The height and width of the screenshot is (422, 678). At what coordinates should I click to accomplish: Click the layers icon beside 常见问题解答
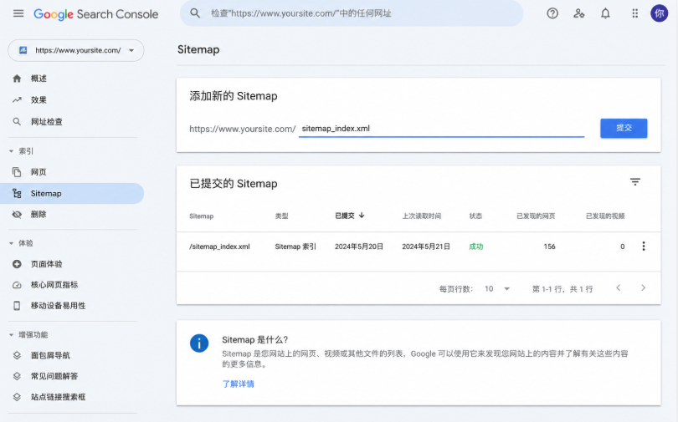click(17, 376)
